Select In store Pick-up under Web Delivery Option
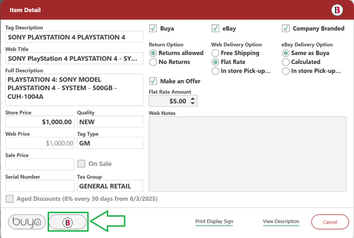This screenshot has height=238, width=354. click(215, 71)
